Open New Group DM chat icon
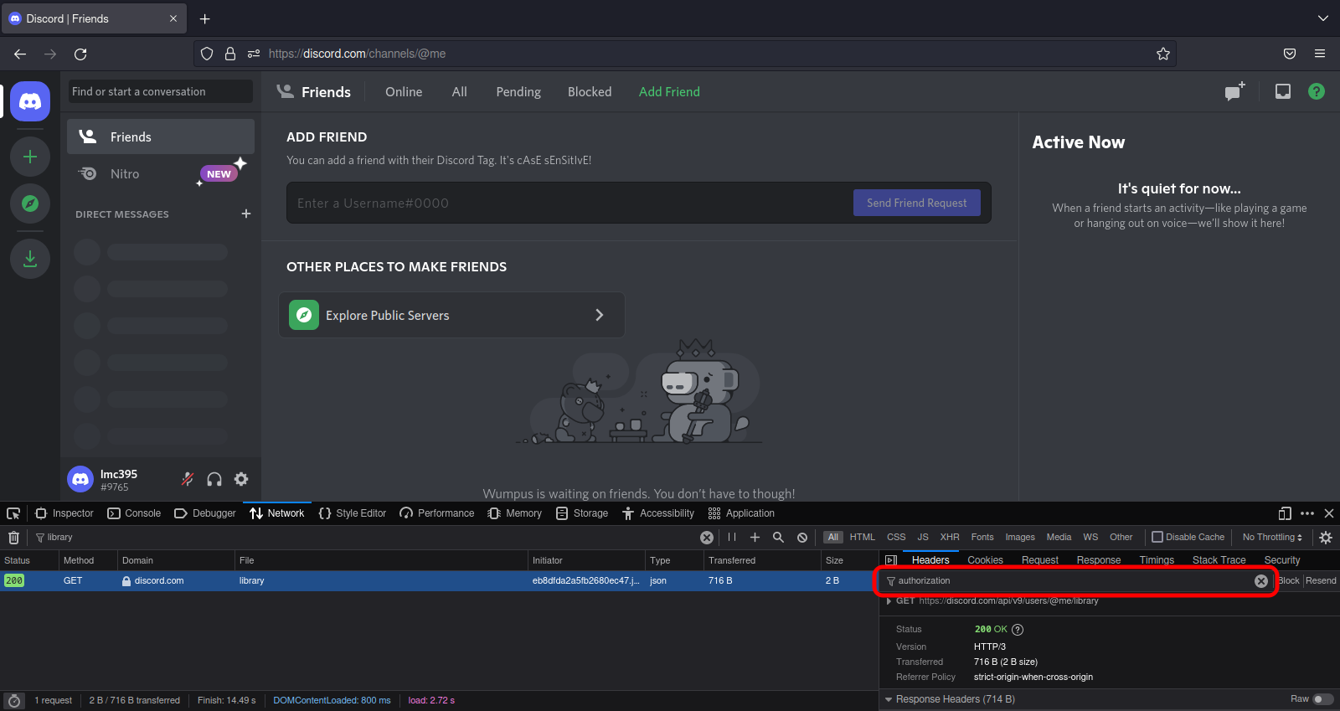The width and height of the screenshot is (1340, 711). point(1234,91)
